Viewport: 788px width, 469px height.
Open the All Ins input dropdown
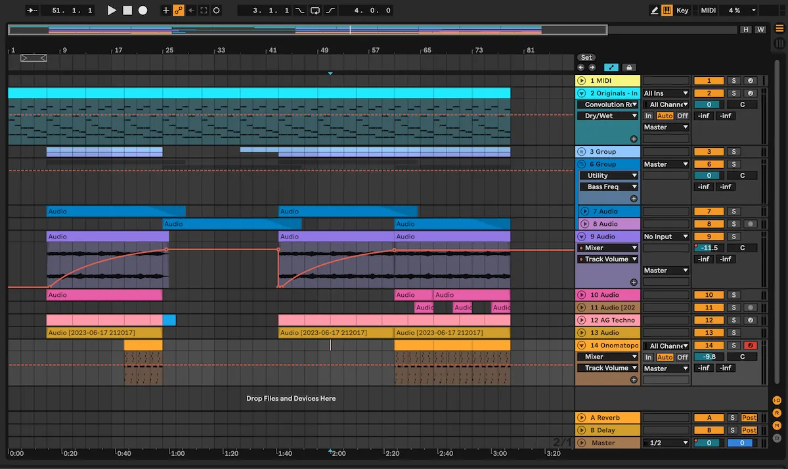tap(666, 93)
